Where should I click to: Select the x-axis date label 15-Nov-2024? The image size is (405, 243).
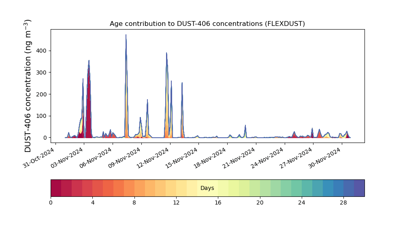pyautogui.click(x=182, y=158)
